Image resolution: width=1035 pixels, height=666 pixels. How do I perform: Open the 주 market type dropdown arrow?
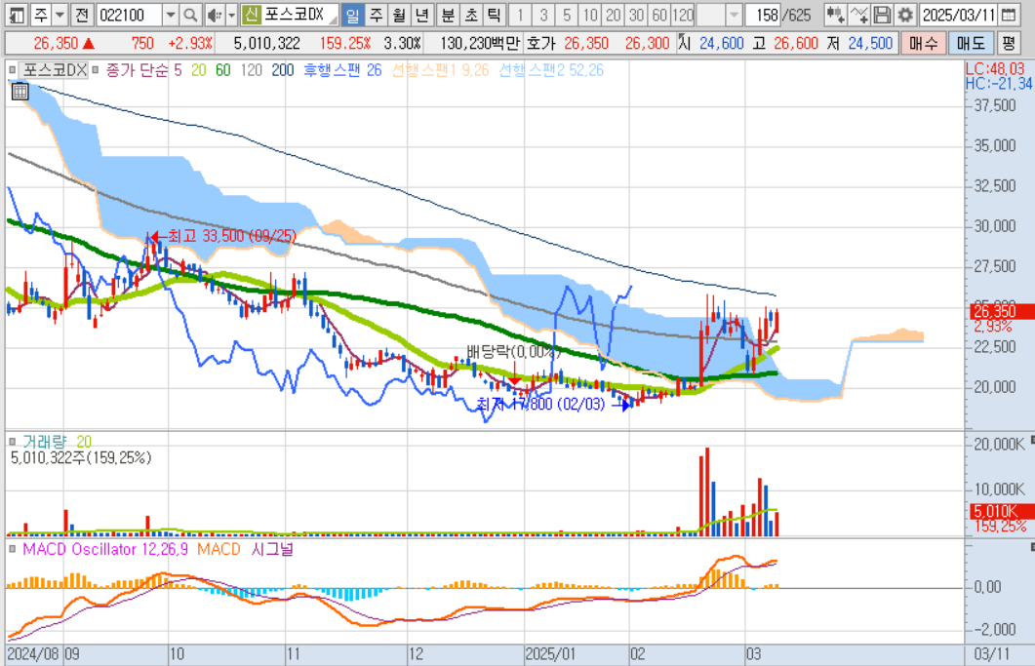pos(60,14)
